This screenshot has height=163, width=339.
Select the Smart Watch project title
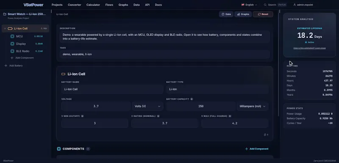(27, 14)
